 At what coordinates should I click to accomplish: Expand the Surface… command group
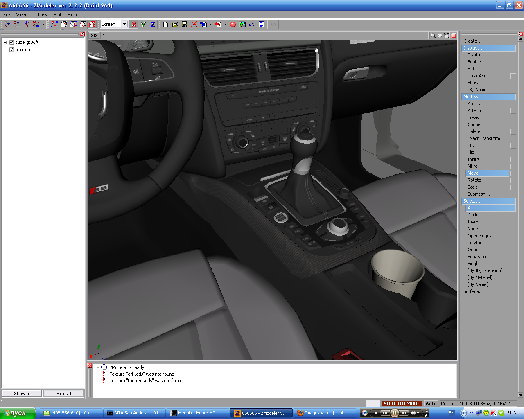(473, 292)
